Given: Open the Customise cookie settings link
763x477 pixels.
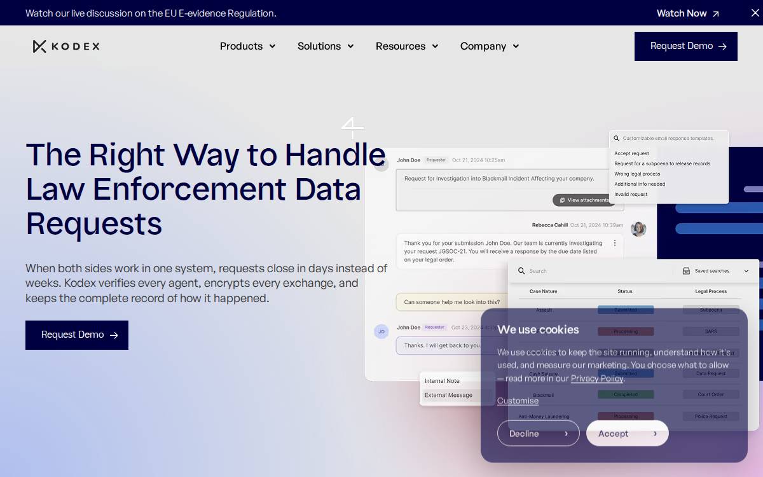Looking at the screenshot, I should pyautogui.click(x=518, y=401).
